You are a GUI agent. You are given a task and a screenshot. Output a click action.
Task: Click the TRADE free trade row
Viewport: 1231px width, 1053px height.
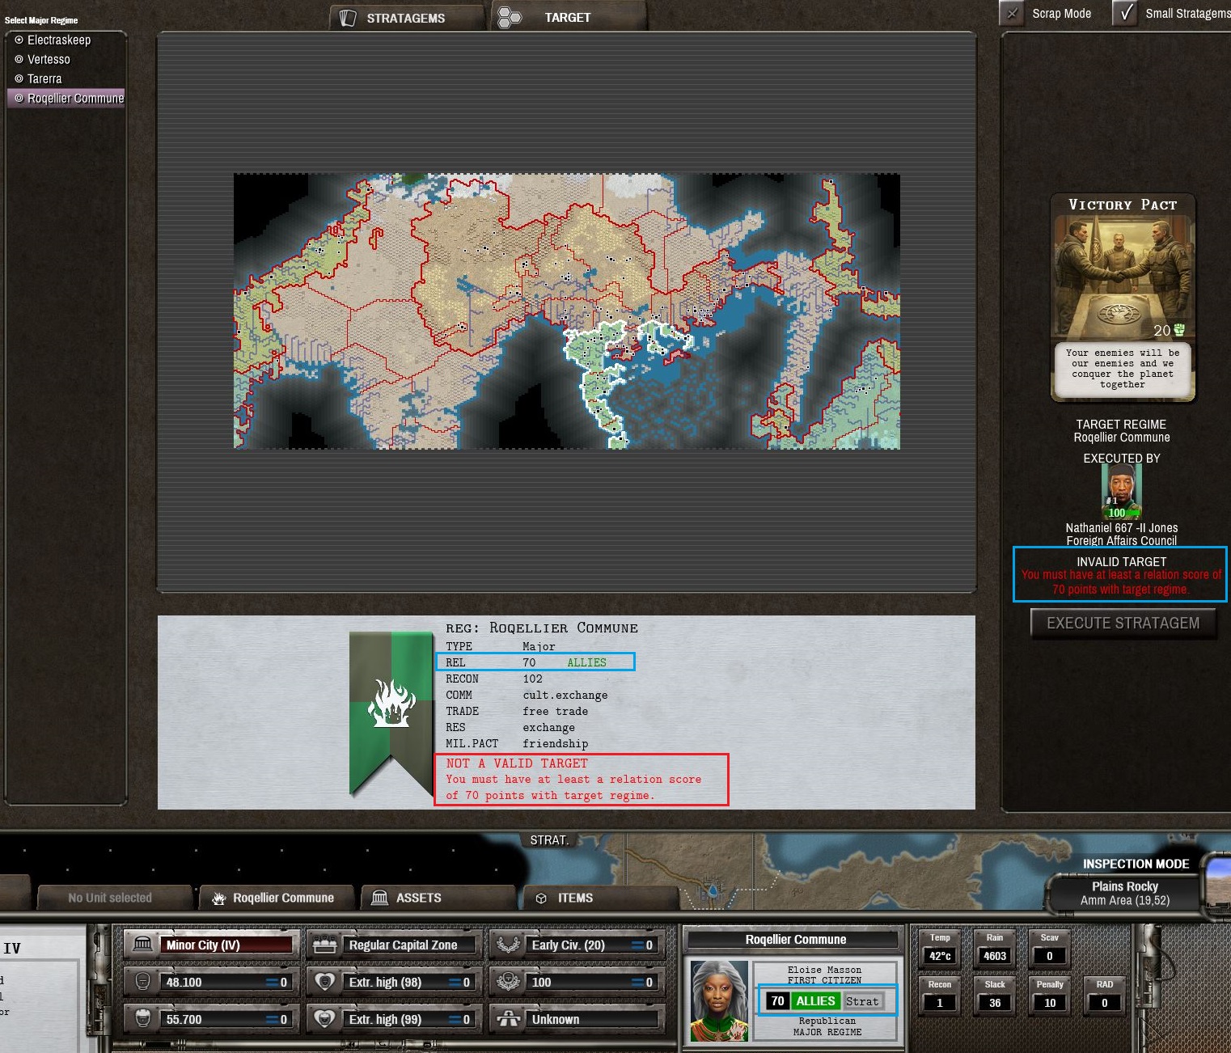tap(517, 711)
